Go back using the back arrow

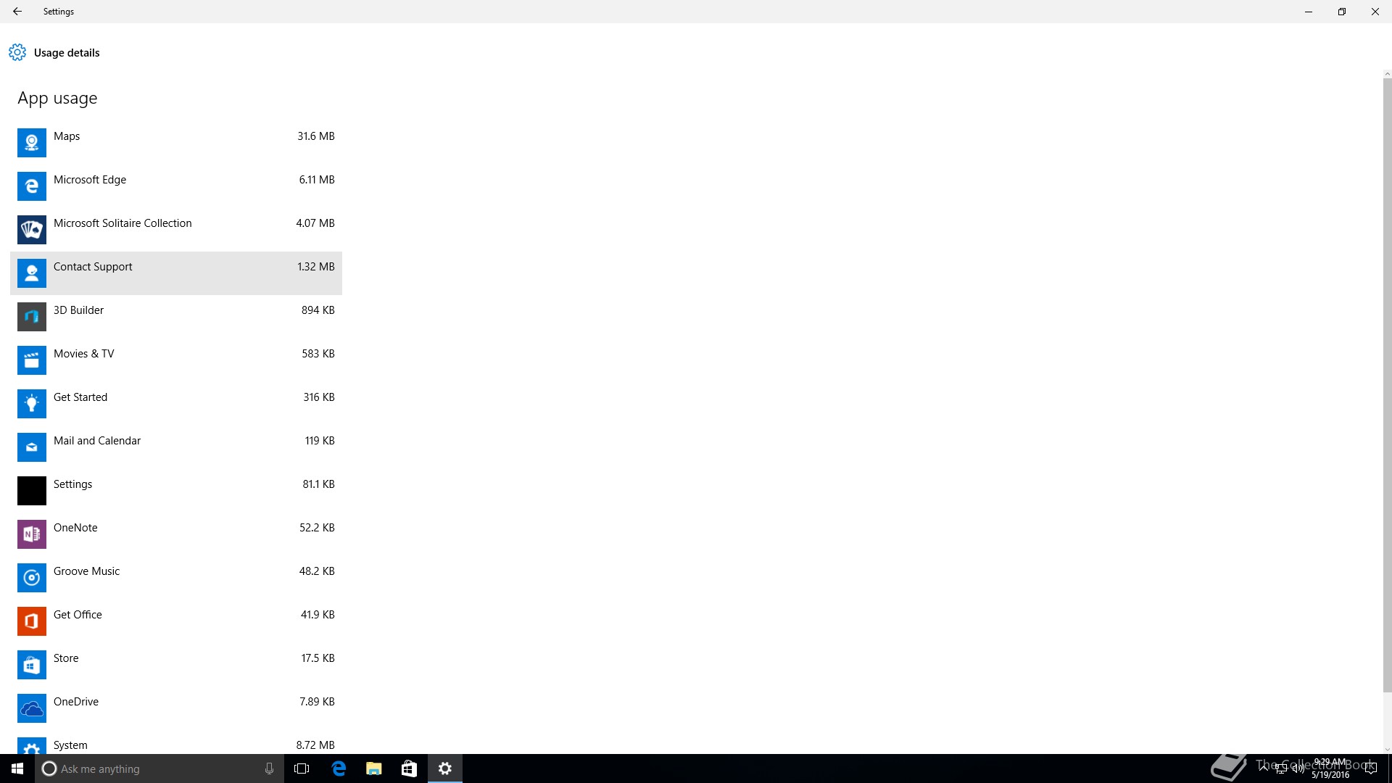[17, 12]
